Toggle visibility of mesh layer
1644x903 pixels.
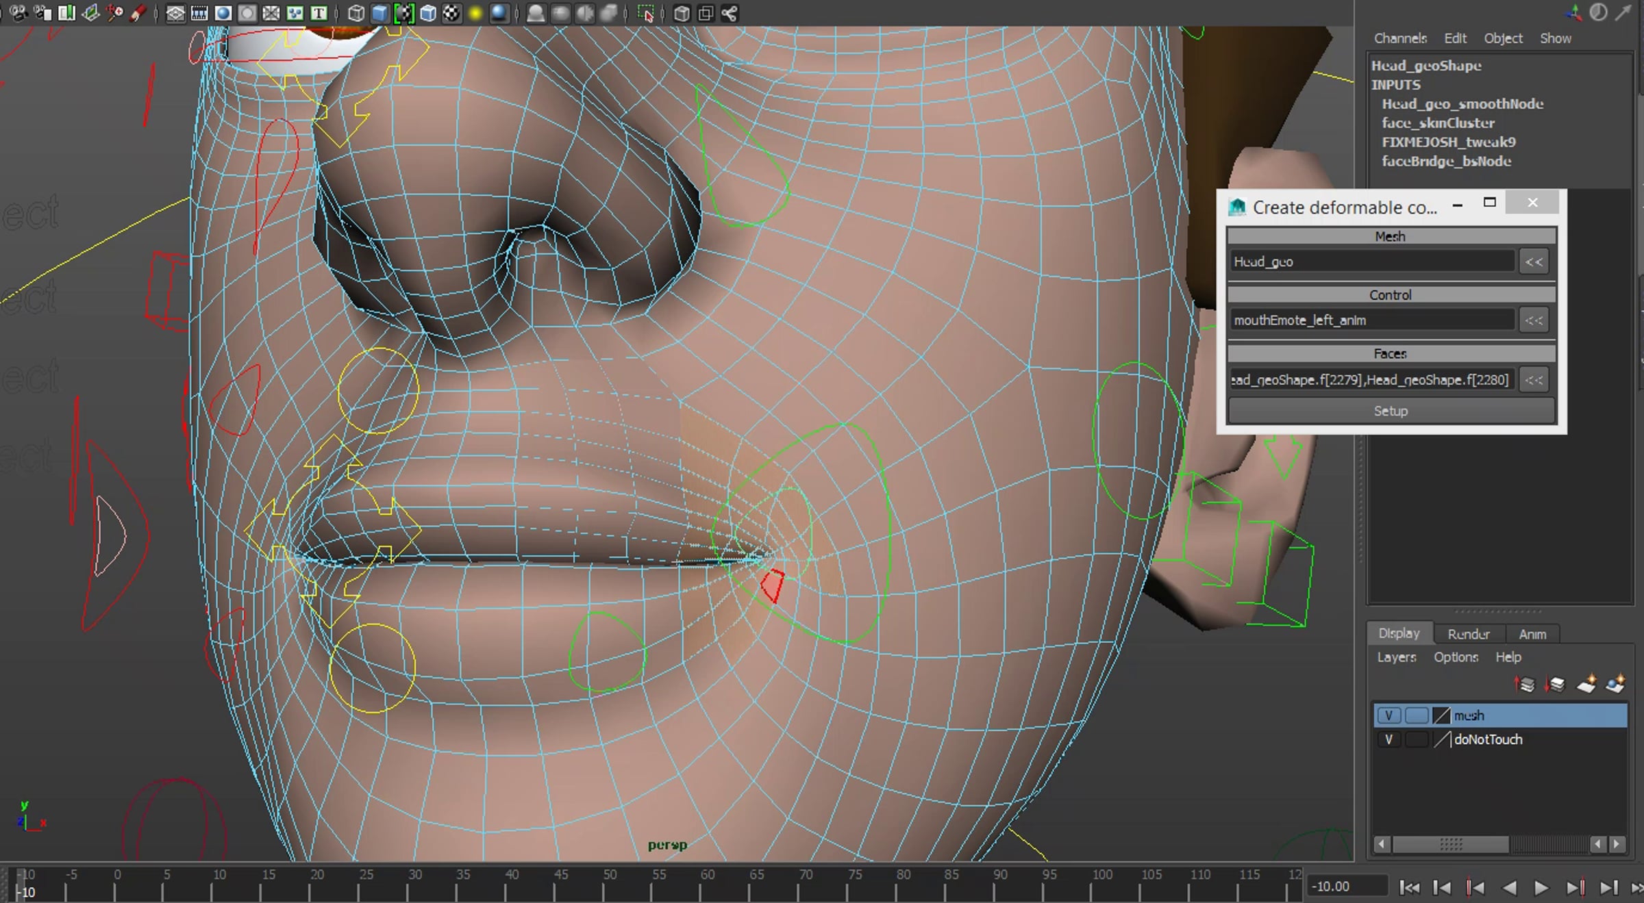(1388, 715)
